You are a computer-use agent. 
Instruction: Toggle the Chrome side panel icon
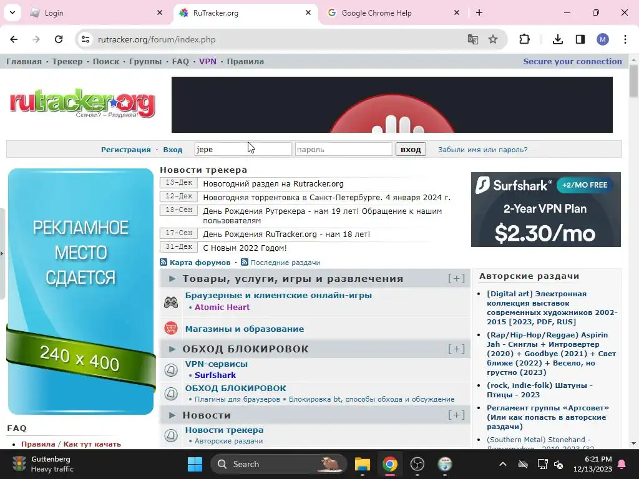(x=580, y=39)
